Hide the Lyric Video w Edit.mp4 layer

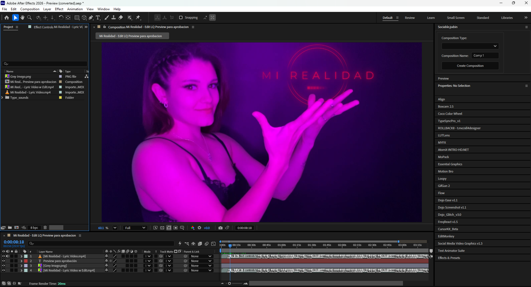click(3, 270)
